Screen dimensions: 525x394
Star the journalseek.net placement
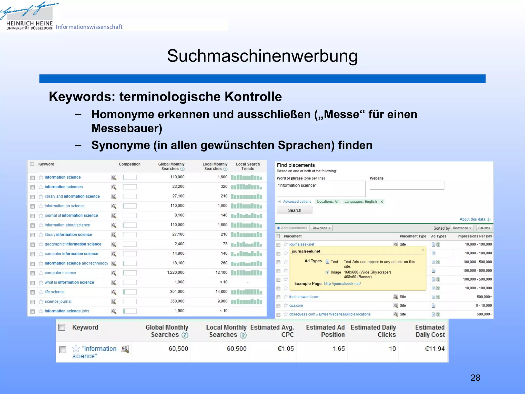(x=286, y=244)
